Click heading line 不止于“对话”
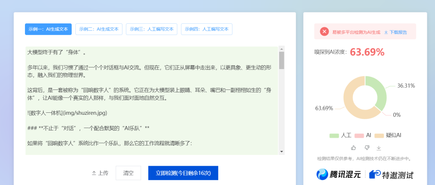 (89, 128)
